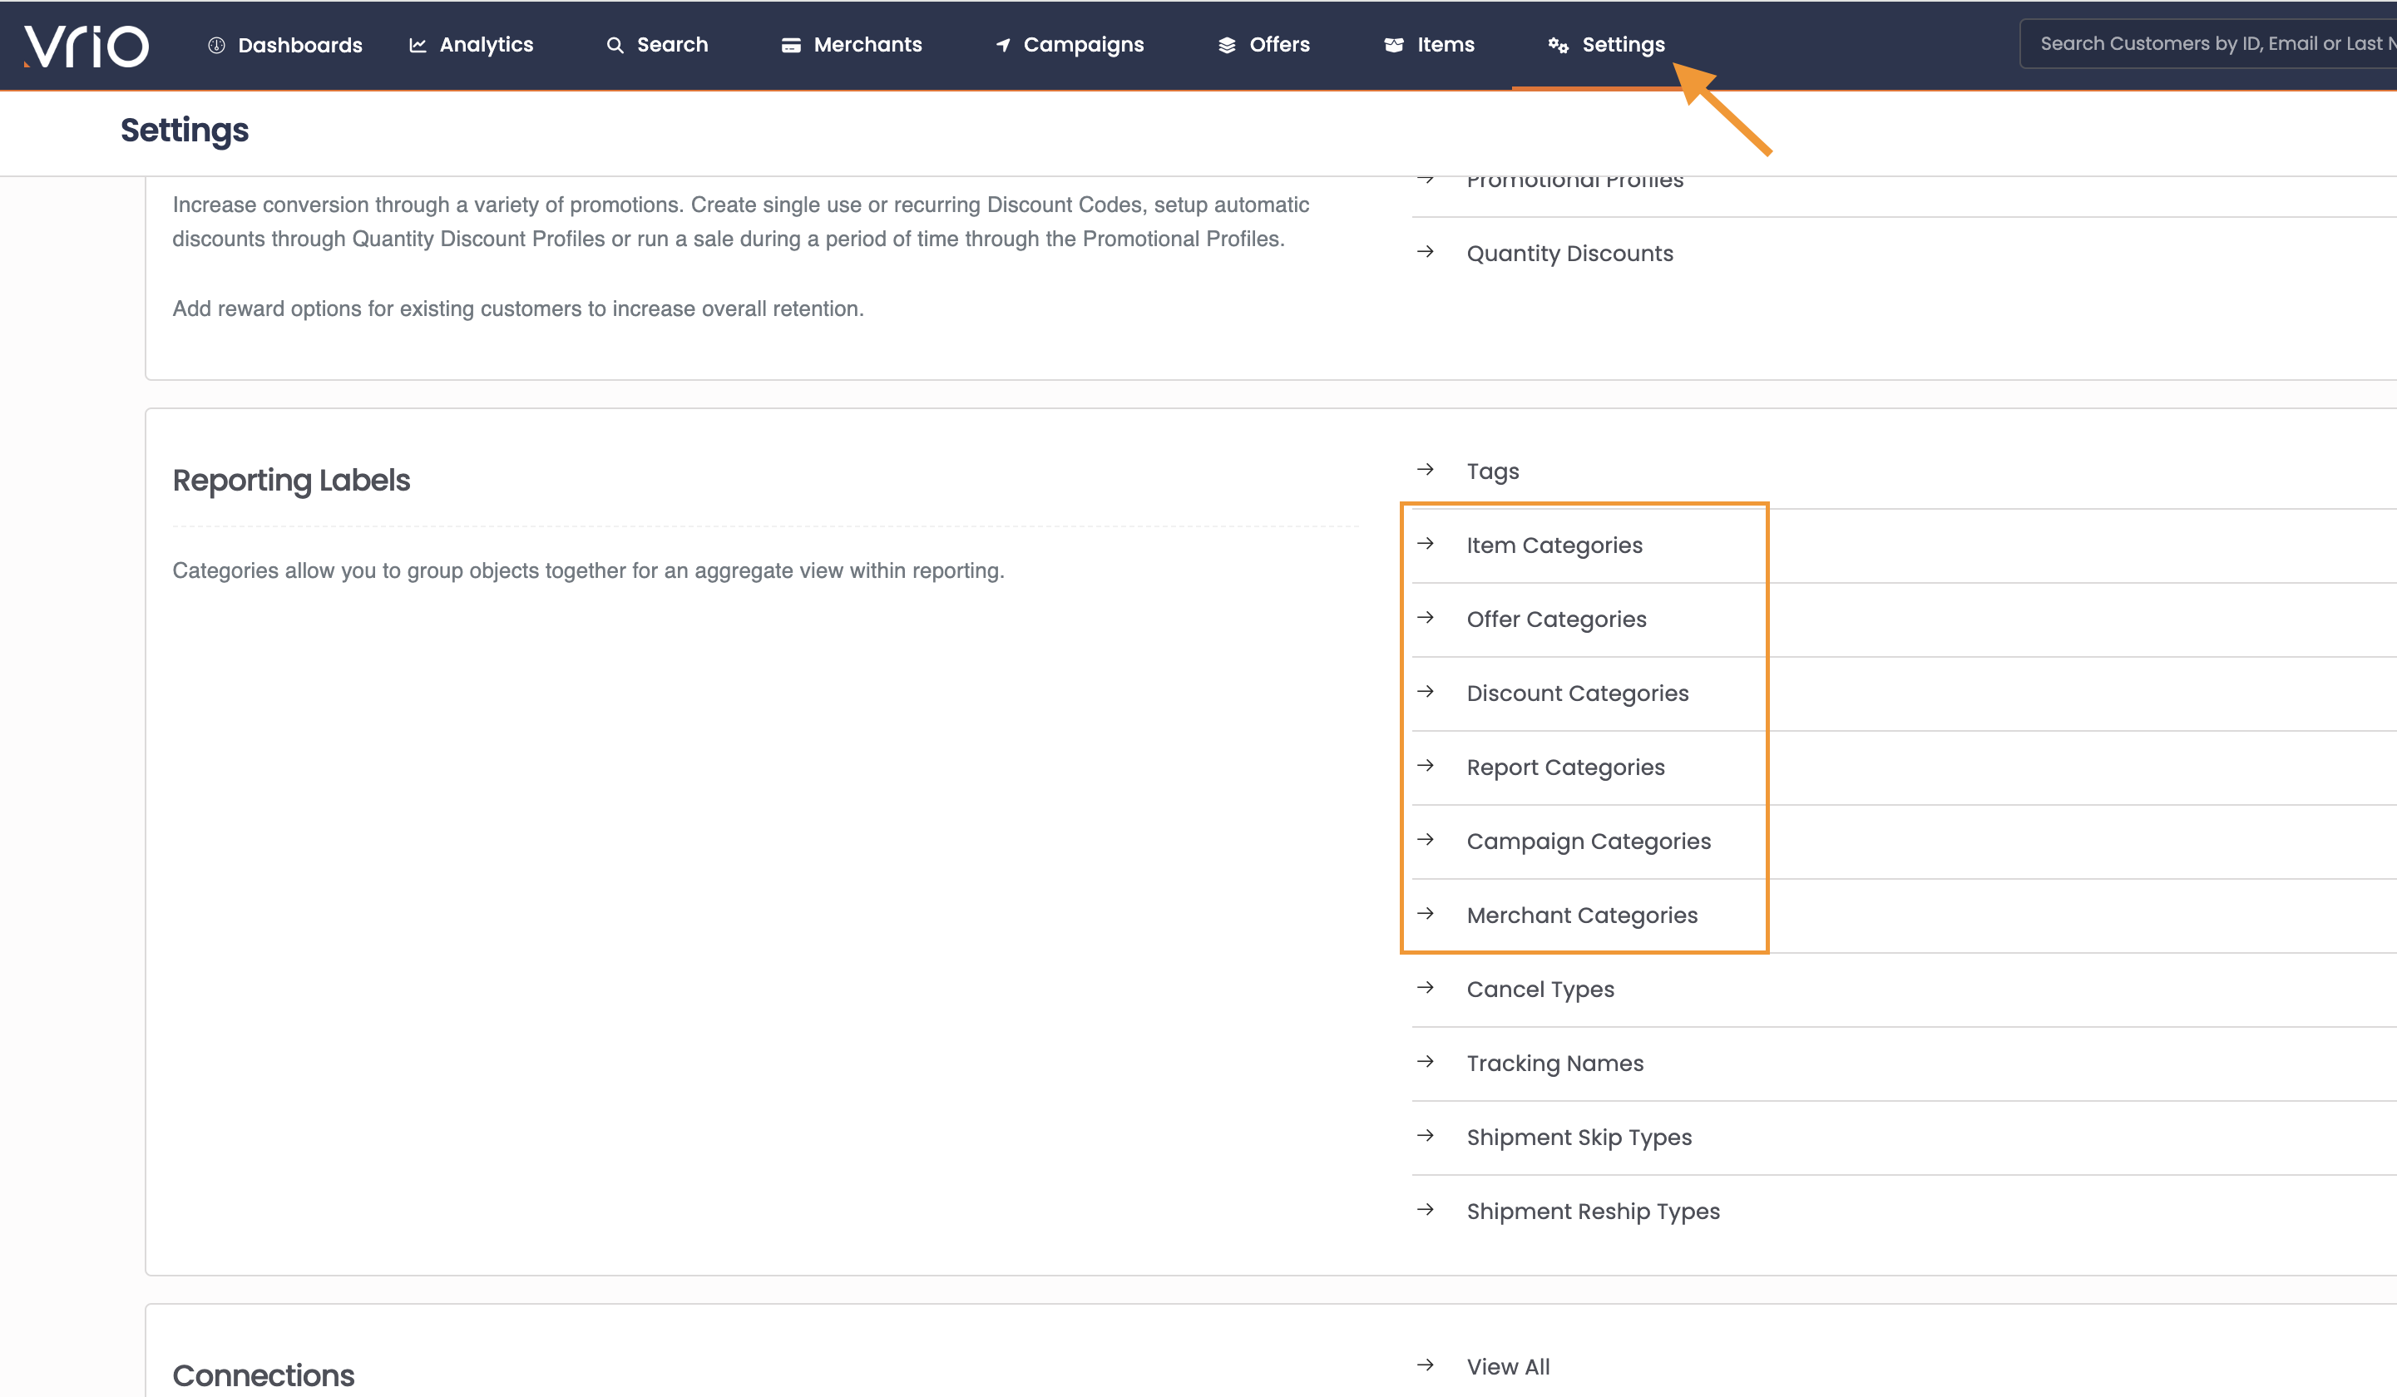Click the Campaigns paper plane icon

[1002, 45]
